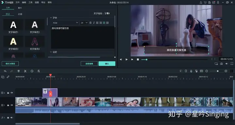Click the timeline zoom slider handle
This screenshot has height=125, width=235.
pos(218,71)
